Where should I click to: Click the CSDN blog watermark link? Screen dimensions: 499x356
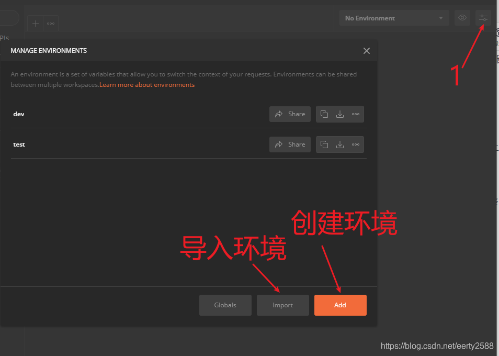click(437, 346)
